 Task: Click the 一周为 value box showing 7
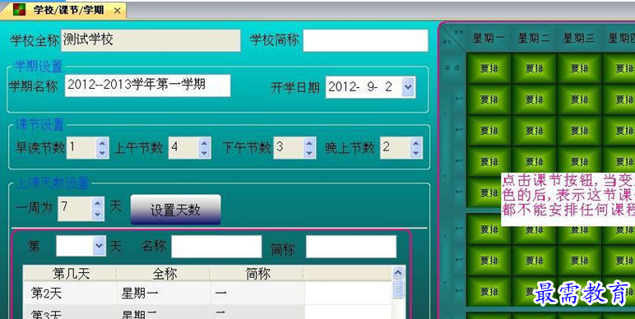tap(76, 209)
